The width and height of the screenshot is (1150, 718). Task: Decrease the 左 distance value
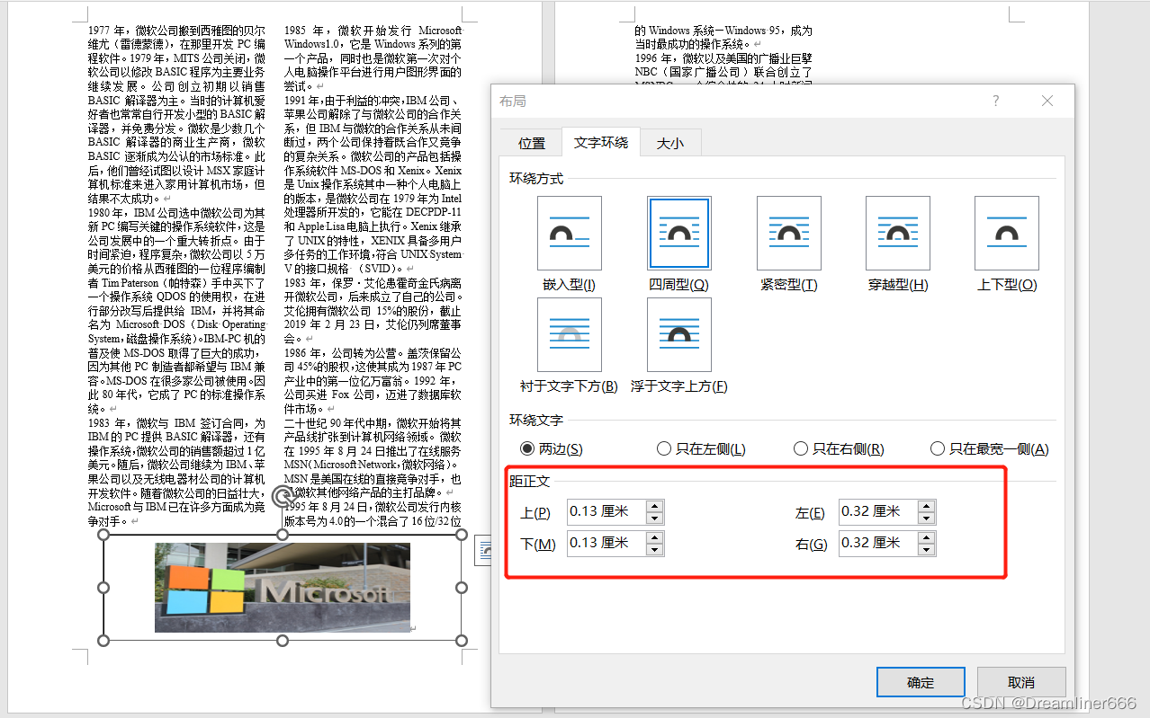coord(927,518)
